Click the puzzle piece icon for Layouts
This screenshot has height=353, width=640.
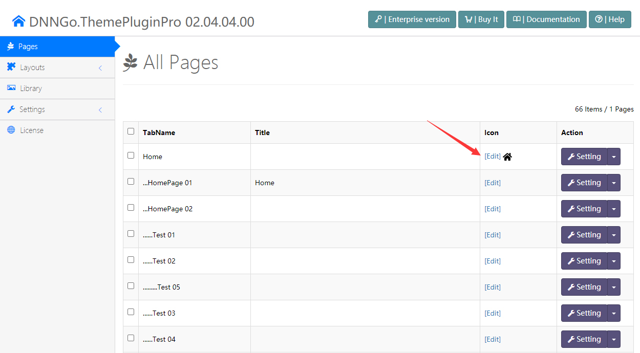(11, 67)
